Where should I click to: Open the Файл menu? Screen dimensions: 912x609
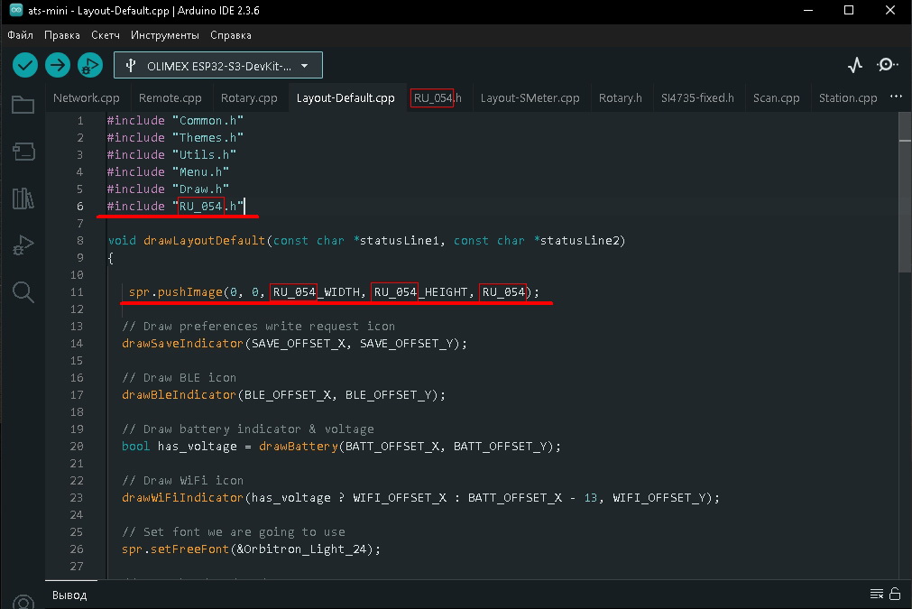(20, 35)
